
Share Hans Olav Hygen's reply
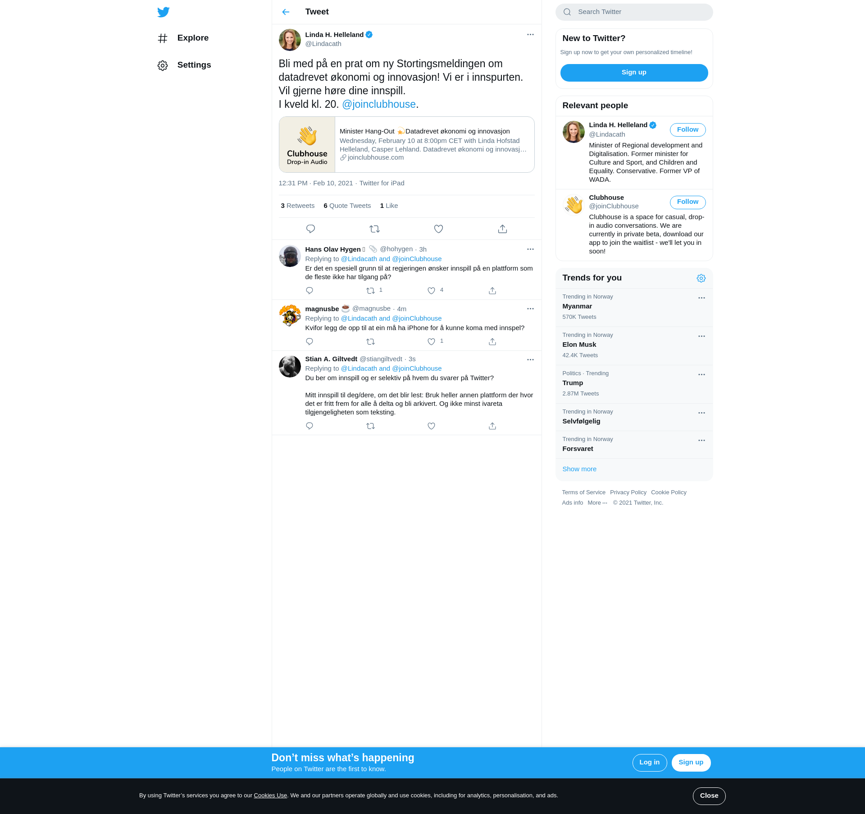pyautogui.click(x=492, y=290)
